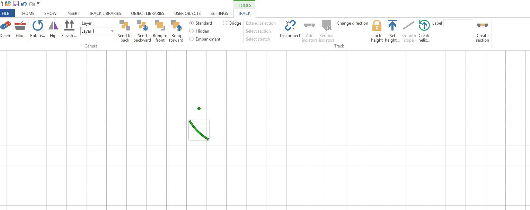This screenshot has width=530, height=210.
Task: Open the quick access toolbar customize arrow
Action: [x=38, y=3]
